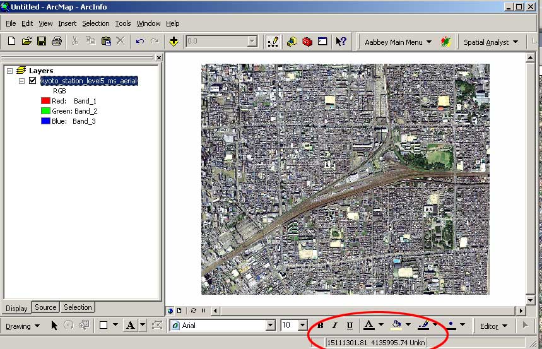Open the Aabbey Main Menu button
The width and height of the screenshot is (542, 349).
[x=398, y=42]
